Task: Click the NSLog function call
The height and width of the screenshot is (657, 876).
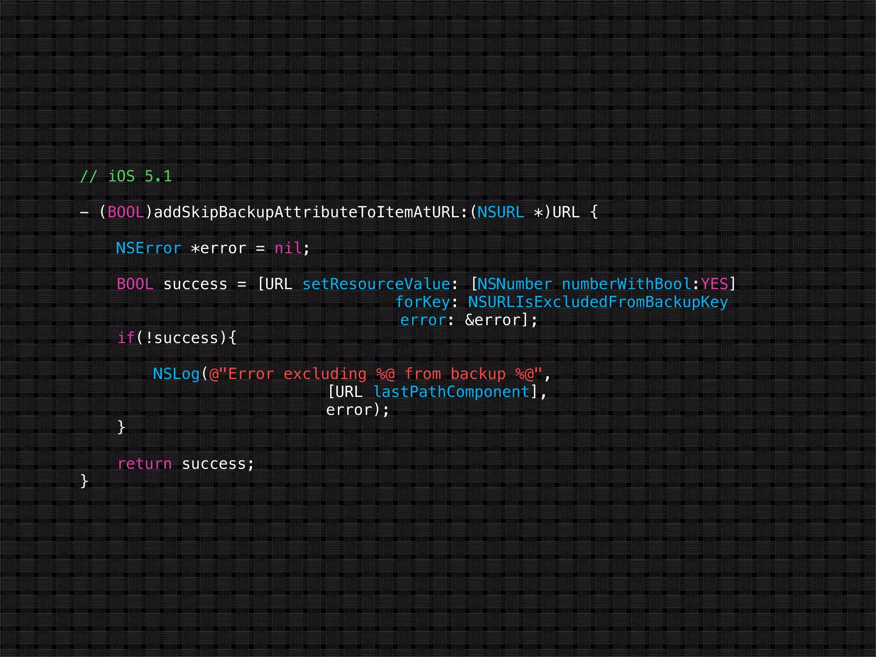Action: pyautogui.click(x=176, y=374)
